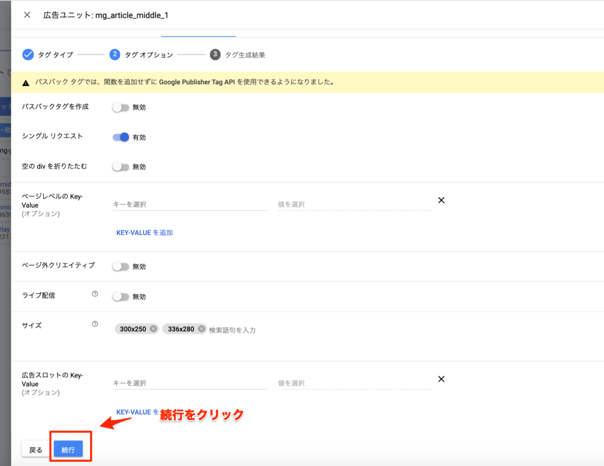Screen dimensions: 604x466
Task: Click the タグ生成結果 step label
Action: pyautogui.click(x=245, y=55)
